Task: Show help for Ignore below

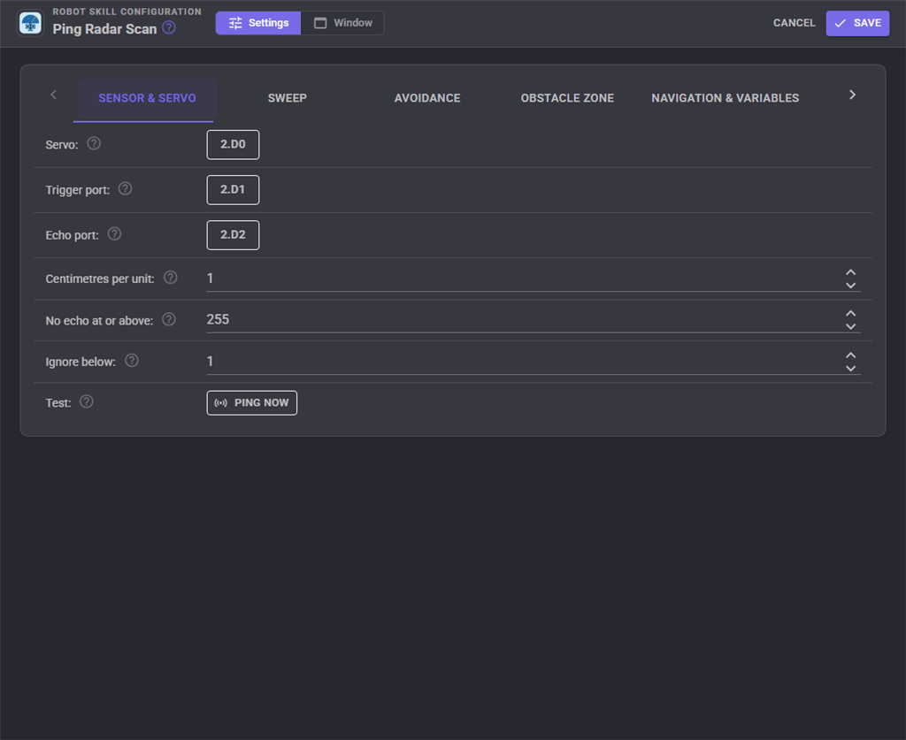Action: (x=132, y=361)
